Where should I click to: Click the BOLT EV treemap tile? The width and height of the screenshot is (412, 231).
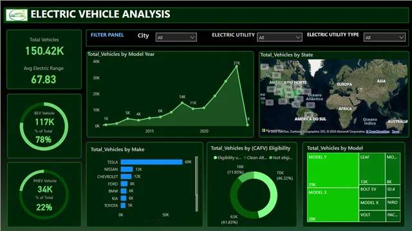tap(372, 192)
